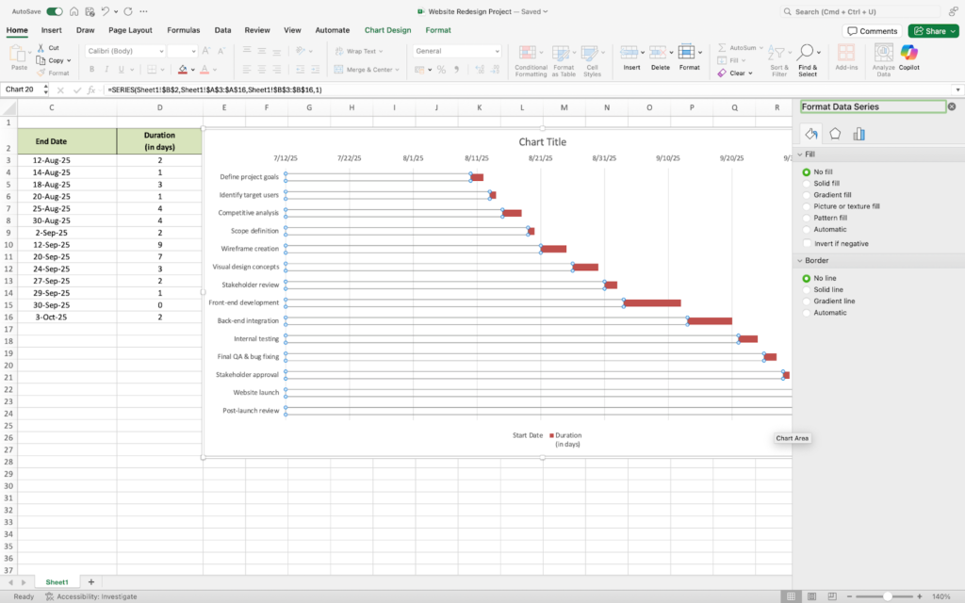Click the zoom slider in status bar
The height and width of the screenshot is (603, 965).
click(887, 596)
